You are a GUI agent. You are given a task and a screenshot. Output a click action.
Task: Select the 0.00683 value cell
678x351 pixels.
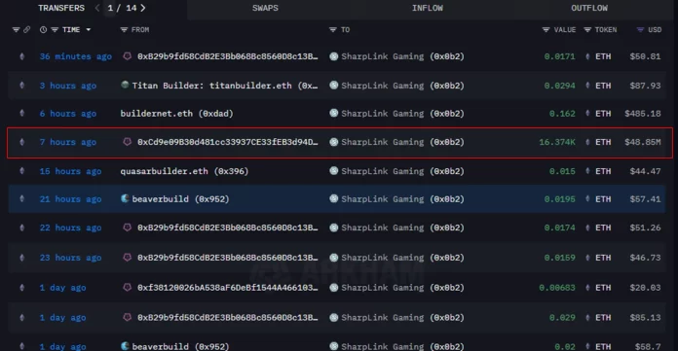(557, 288)
